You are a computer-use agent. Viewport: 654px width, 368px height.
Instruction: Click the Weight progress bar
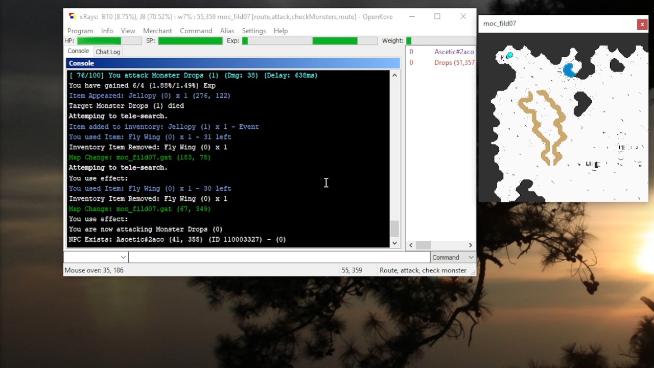(x=441, y=41)
